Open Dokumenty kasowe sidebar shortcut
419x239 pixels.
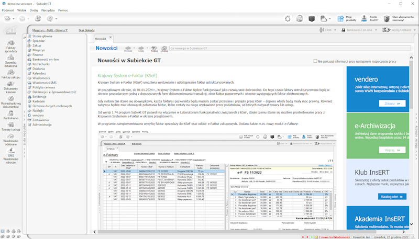[10, 87]
